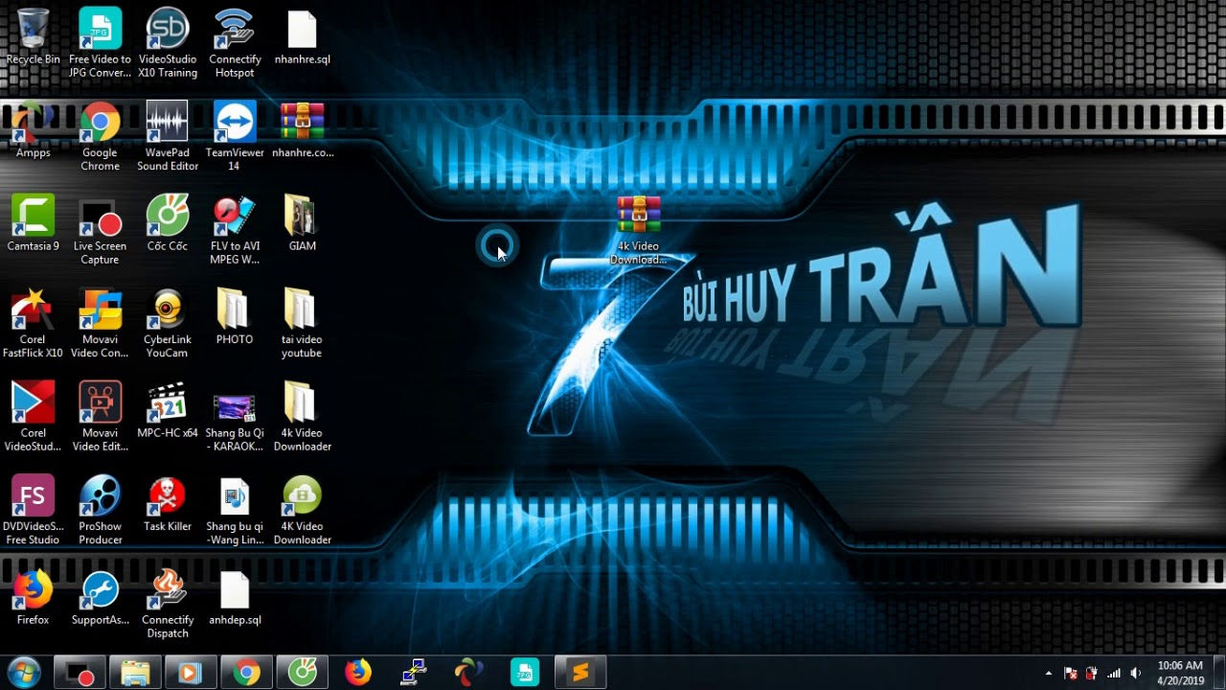Viewport: 1226px width, 690px height.
Task: Select the ProShow Producer shortcut
Action: pyautogui.click(x=100, y=496)
